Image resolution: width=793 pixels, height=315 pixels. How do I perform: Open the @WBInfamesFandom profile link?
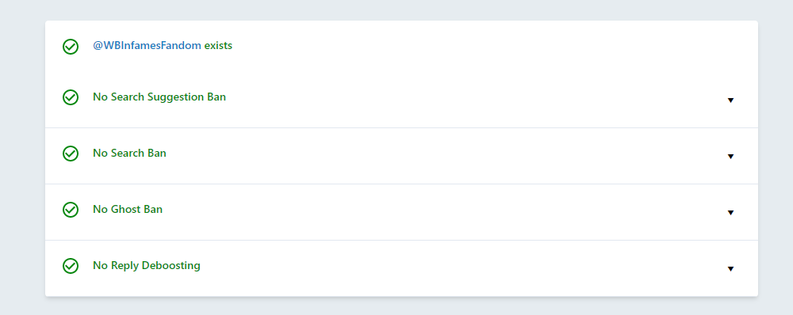(x=147, y=45)
